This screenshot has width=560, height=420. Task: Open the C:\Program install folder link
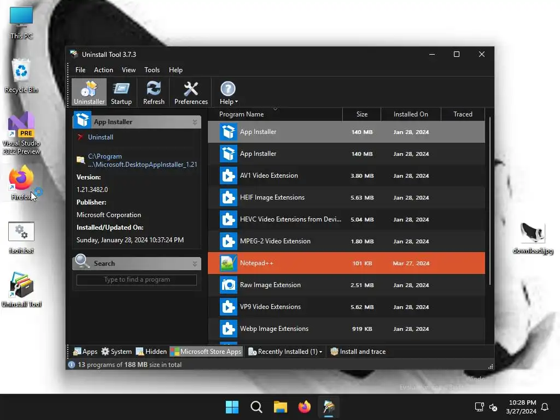click(x=142, y=160)
